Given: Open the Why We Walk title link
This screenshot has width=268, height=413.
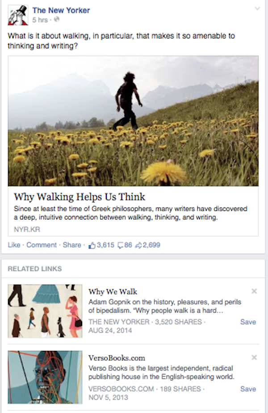Looking at the screenshot, I should pos(113,291).
